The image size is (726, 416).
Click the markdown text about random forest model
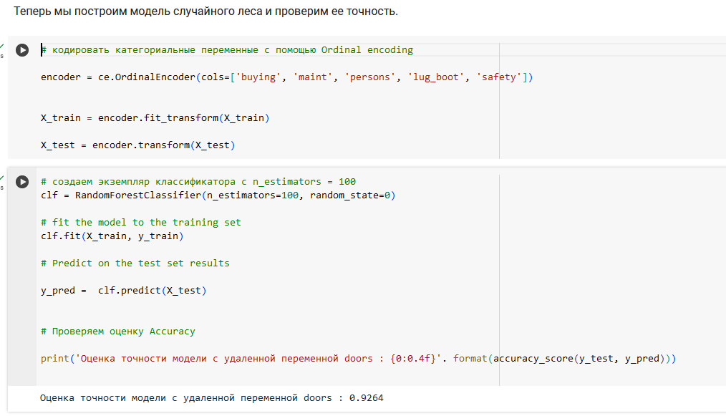tap(205, 11)
